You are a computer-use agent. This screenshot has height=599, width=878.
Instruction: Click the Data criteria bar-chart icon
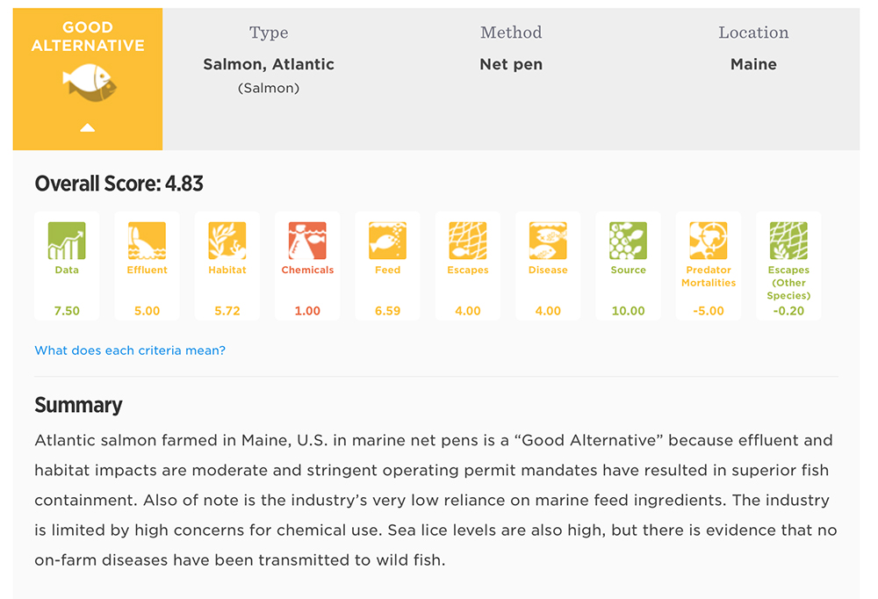tap(67, 241)
